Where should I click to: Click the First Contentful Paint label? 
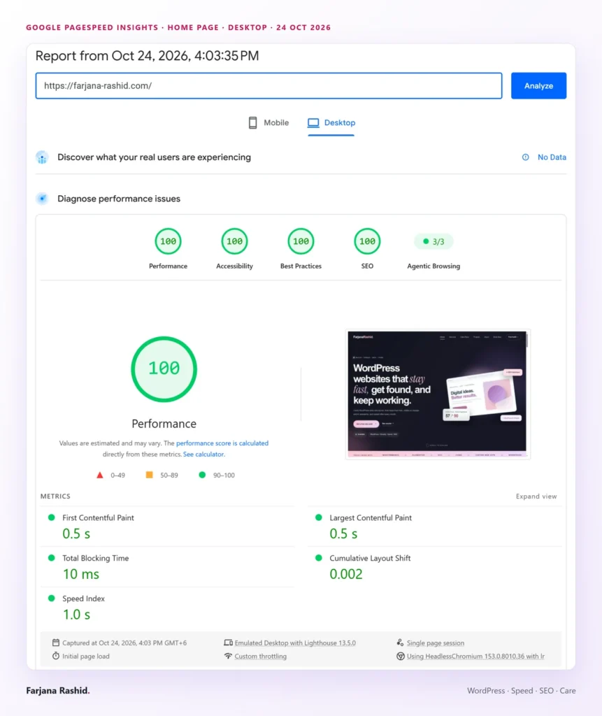coord(98,518)
